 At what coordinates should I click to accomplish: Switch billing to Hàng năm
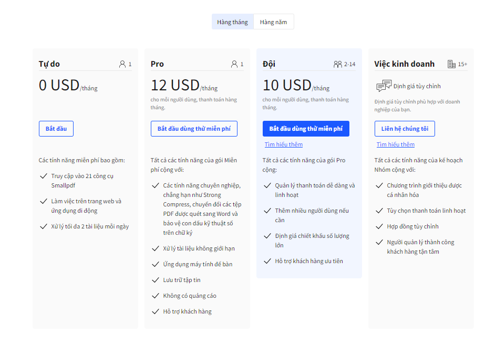273,22
